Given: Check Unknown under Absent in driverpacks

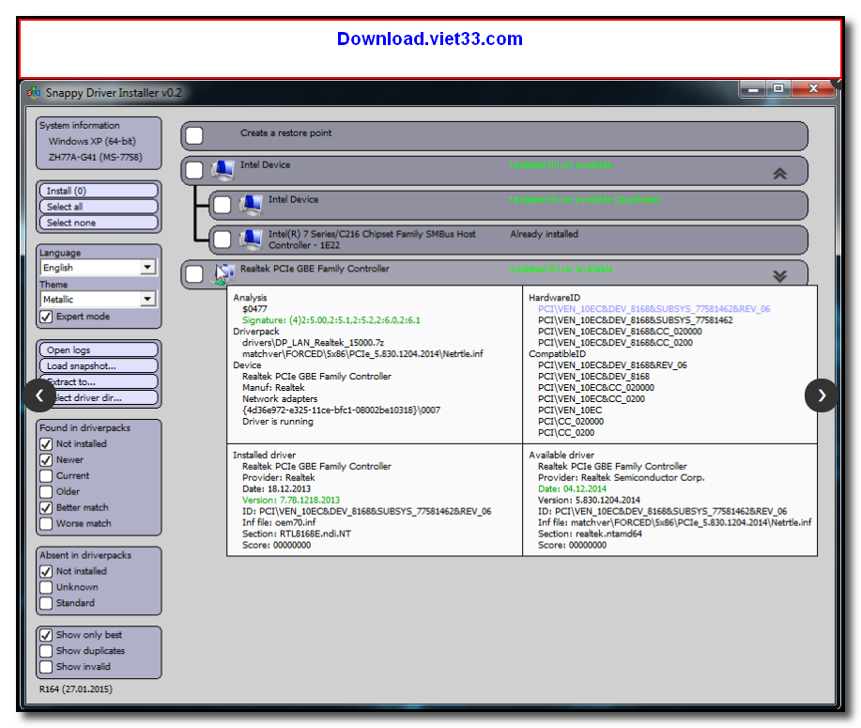Looking at the screenshot, I should [x=46, y=586].
